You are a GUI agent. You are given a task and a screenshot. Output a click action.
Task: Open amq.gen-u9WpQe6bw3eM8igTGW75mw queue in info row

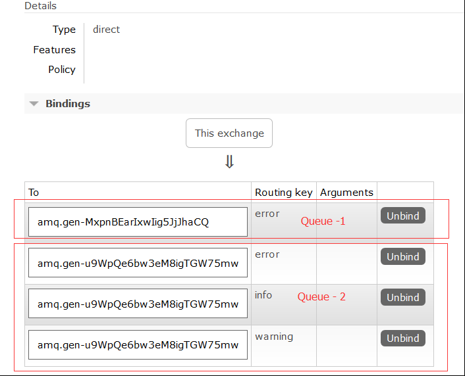[x=138, y=304]
